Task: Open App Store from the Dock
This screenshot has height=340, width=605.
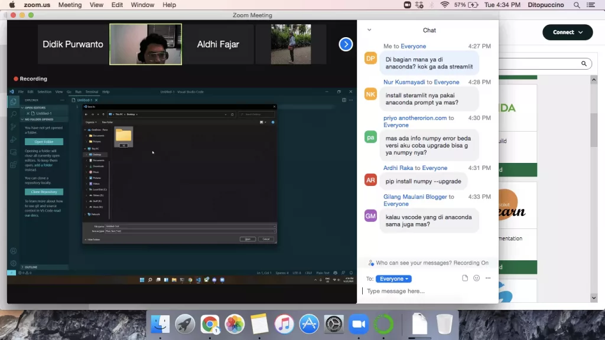Action: point(309,324)
